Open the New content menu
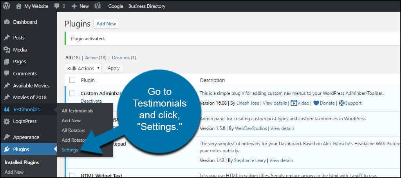This screenshot has width=401, height=178. [84, 6]
